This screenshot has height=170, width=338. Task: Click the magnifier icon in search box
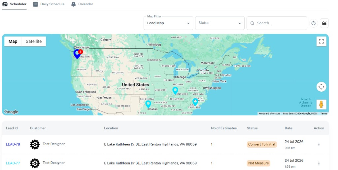tap(252, 23)
